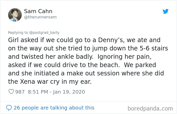Open the @postgrad_barty mention

(x=44, y=33)
